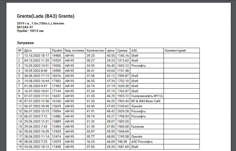The image size is (236, 151).
Task: Click sum value 1603.12
Action: (x=123, y=66)
